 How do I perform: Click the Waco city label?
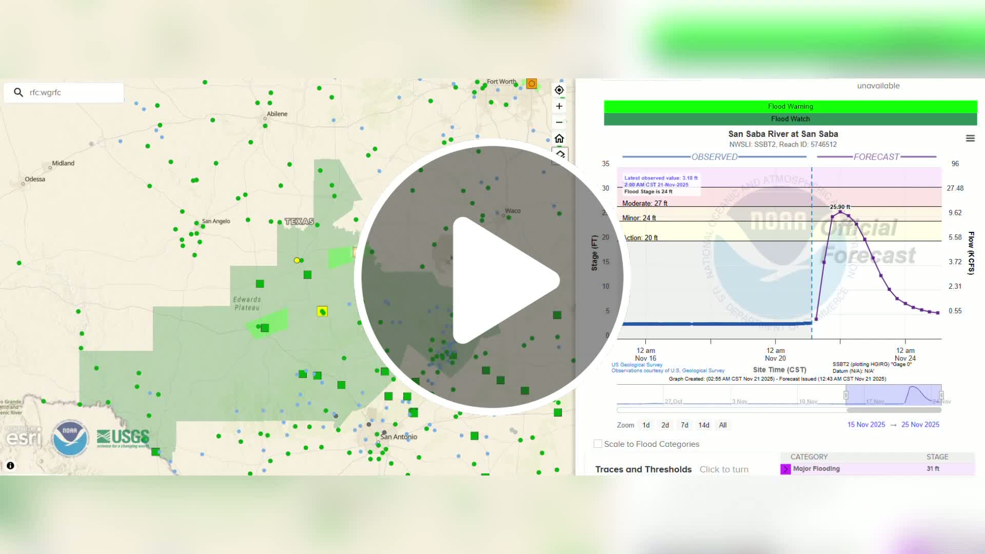[513, 211]
